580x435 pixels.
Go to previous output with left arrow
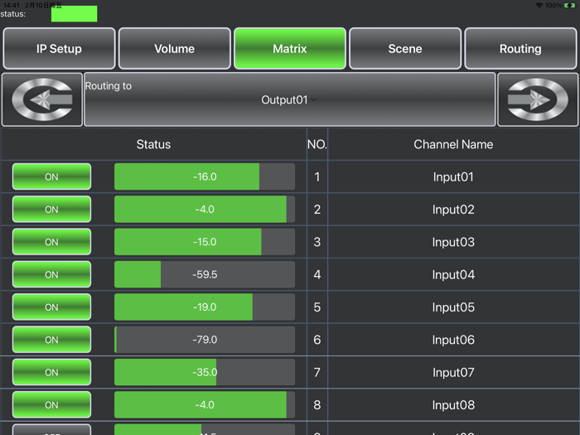[x=41, y=99]
